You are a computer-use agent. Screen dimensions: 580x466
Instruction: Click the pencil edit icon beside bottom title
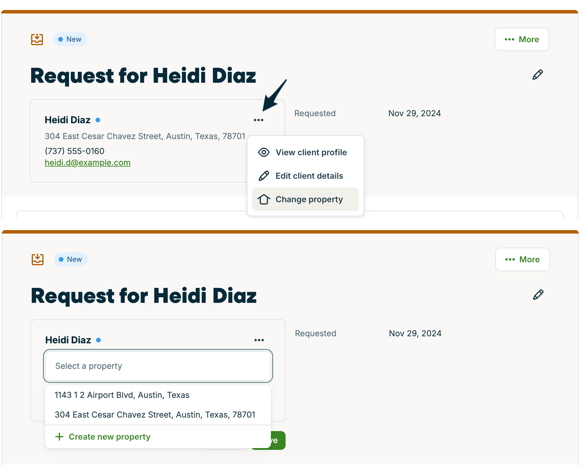538,295
